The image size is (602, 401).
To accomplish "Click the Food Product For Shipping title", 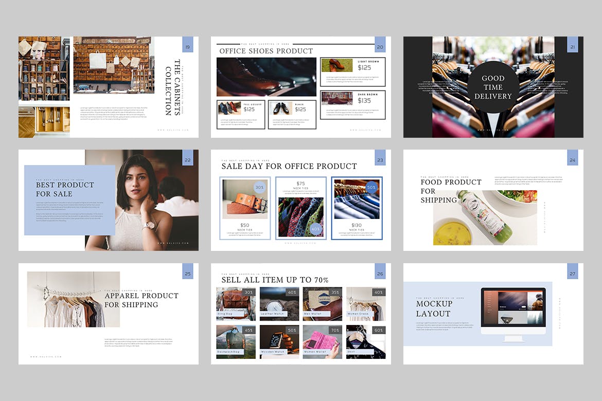I will point(450,191).
